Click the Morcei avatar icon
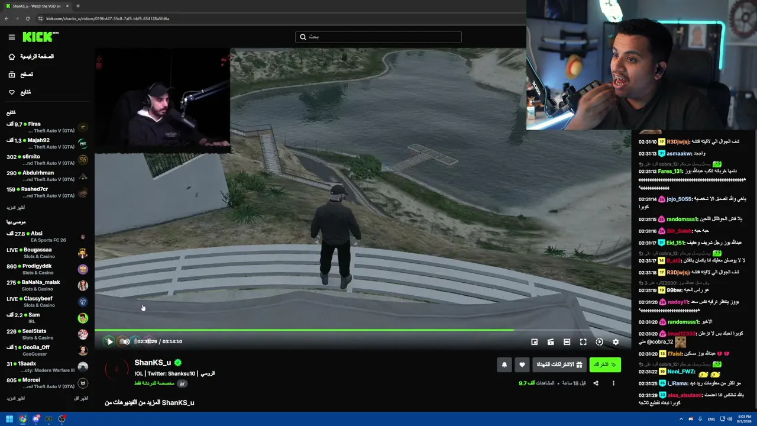This screenshot has width=757, height=426. [x=83, y=383]
